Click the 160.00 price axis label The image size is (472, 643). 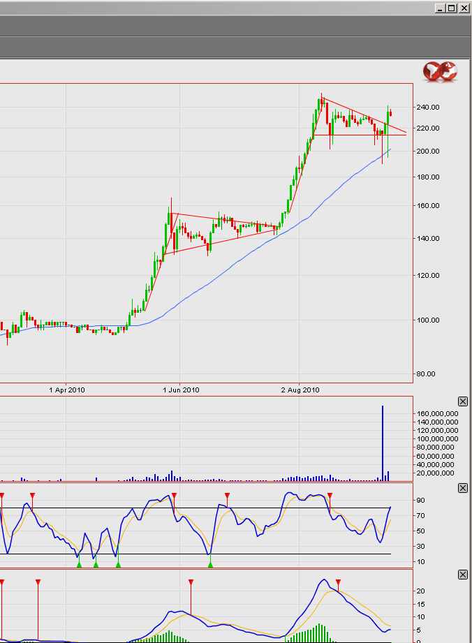(x=428, y=205)
